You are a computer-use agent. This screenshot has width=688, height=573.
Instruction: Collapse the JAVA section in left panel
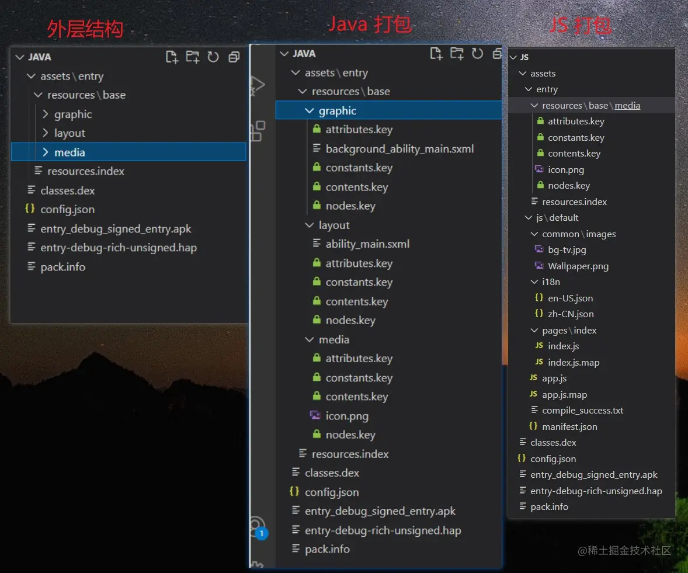20,57
